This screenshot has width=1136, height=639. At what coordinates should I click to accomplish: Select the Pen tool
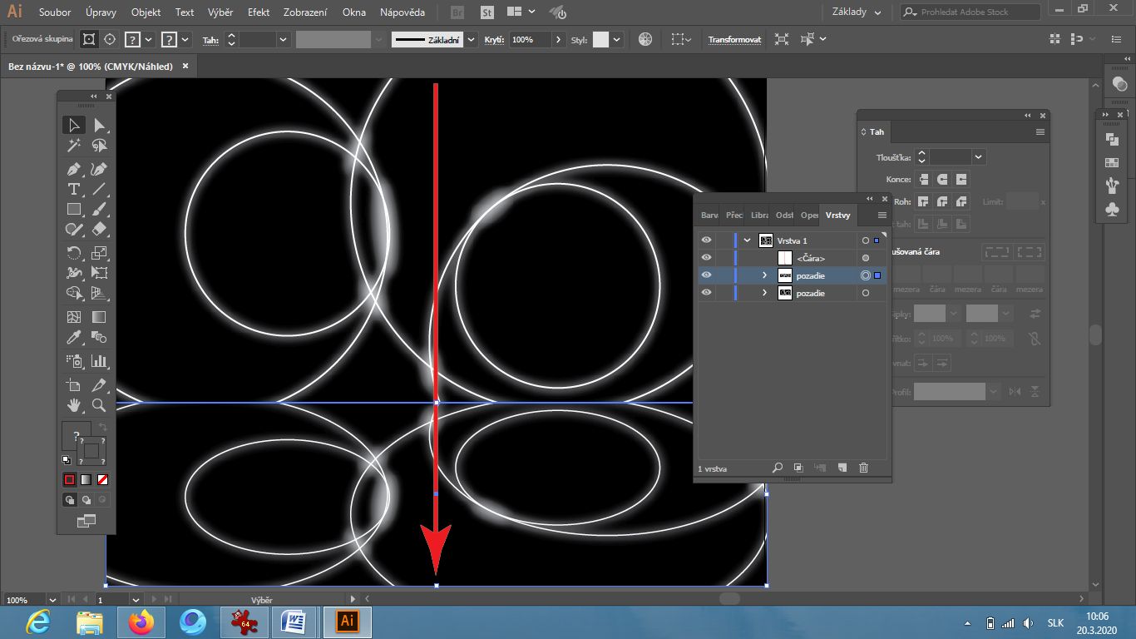tap(74, 169)
